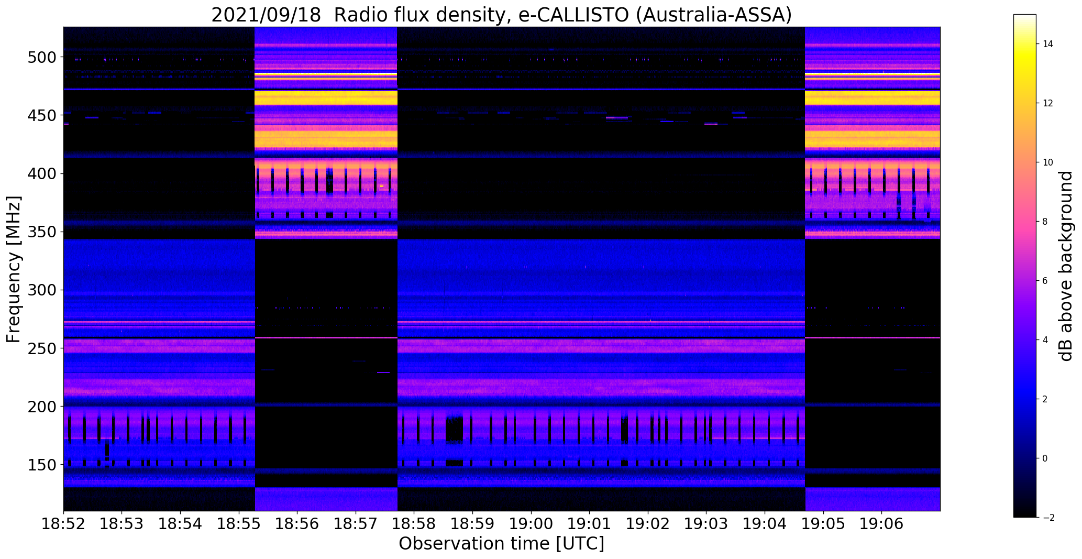The width and height of the screenshot is (1082, 559).
Task: Click the colorbar tick label 14
Action: coord(1048,44)
